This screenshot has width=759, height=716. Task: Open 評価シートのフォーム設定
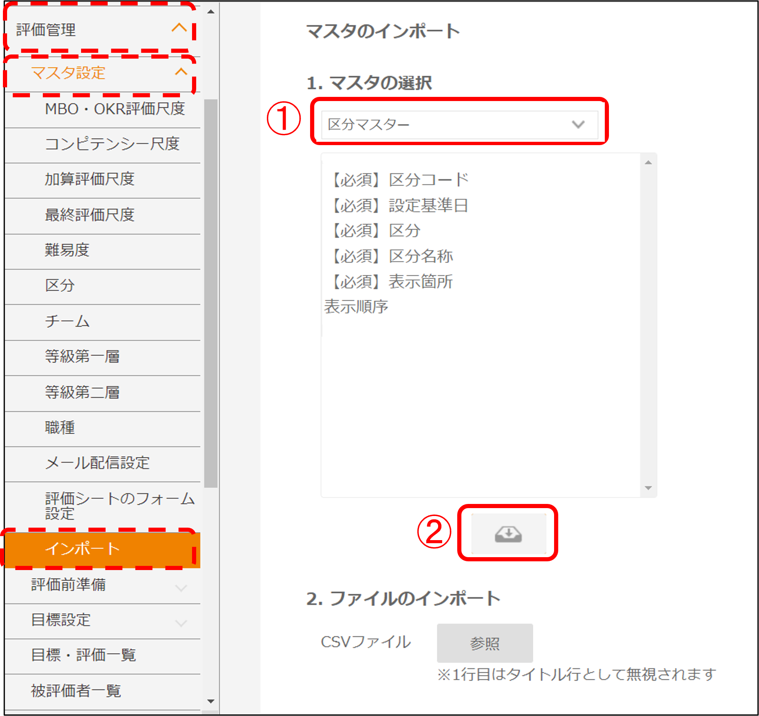pyautogui.click(x=119, y=505)
